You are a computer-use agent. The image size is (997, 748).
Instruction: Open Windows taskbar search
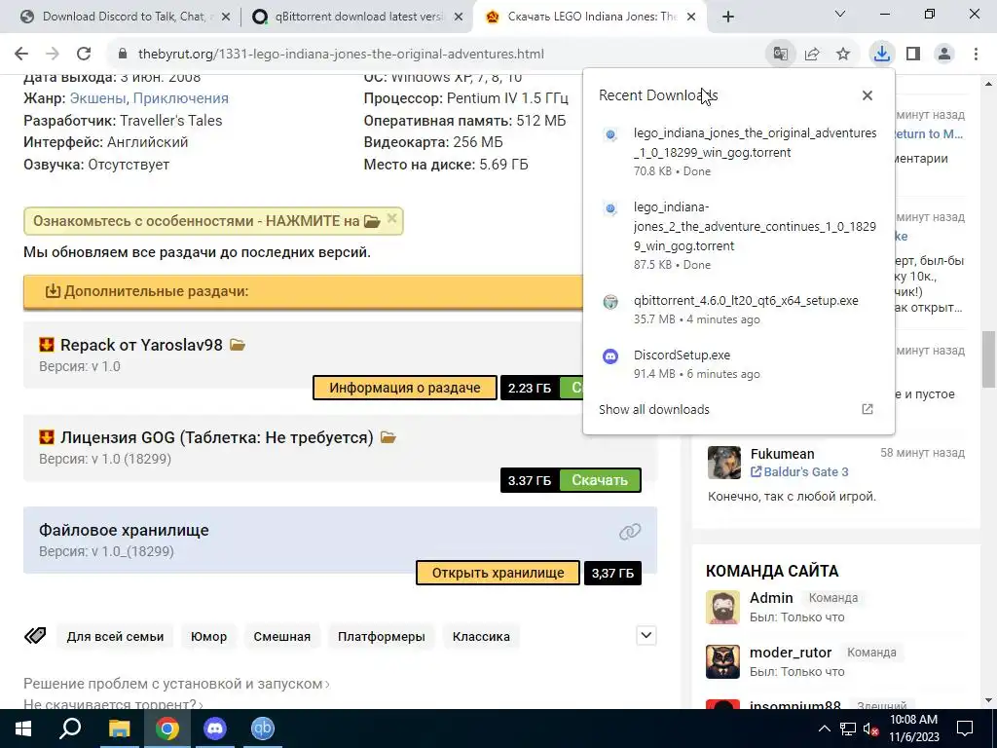70,729
